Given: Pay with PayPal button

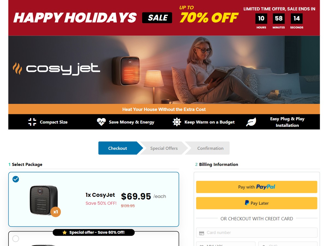Looking at the screenshot, I should click(257, 187).
